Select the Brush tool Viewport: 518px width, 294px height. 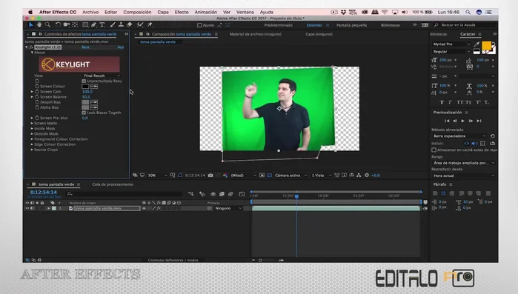113,24
